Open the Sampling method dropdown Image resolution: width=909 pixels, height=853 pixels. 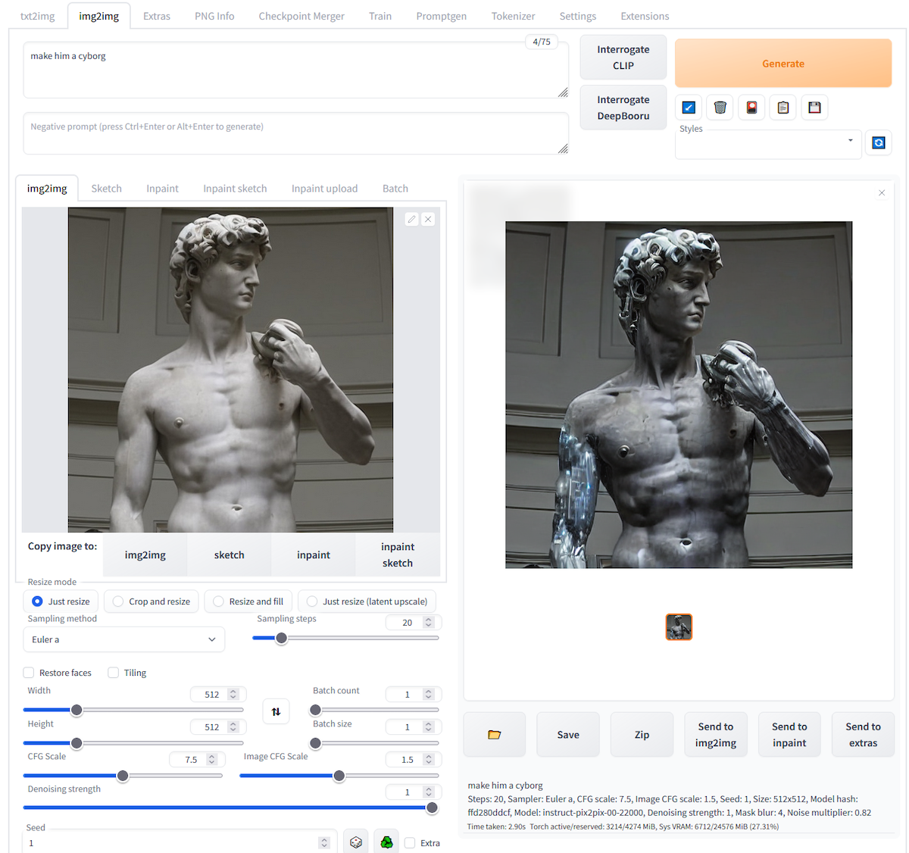(123, 639)
